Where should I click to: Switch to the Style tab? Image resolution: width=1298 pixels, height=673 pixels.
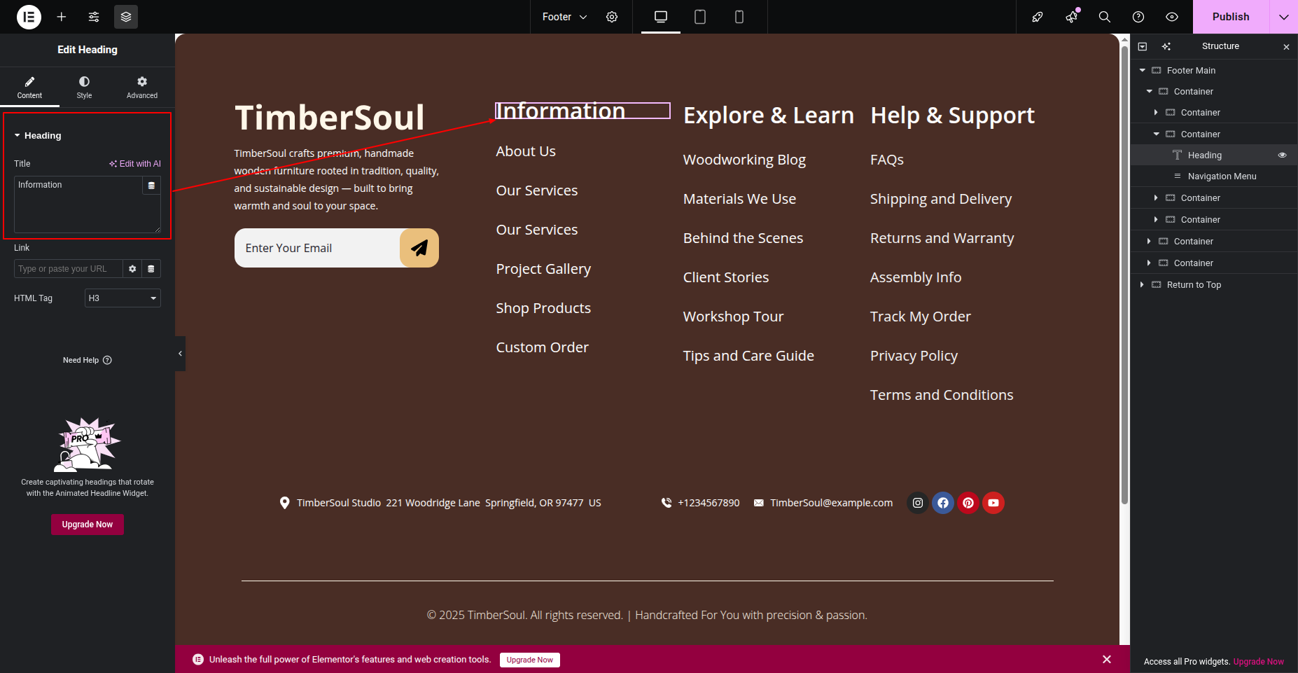pyautogui.click(x=84, y=87)
